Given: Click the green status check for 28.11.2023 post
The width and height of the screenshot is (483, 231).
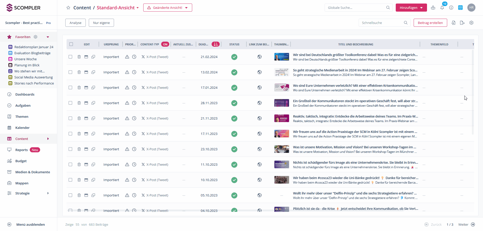Looking at the screenshot, I should tap(234, 103).
